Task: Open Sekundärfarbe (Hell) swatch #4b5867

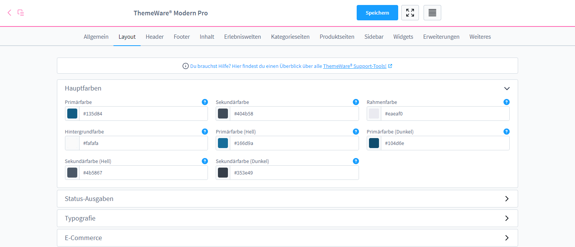Action: (72, 173)
